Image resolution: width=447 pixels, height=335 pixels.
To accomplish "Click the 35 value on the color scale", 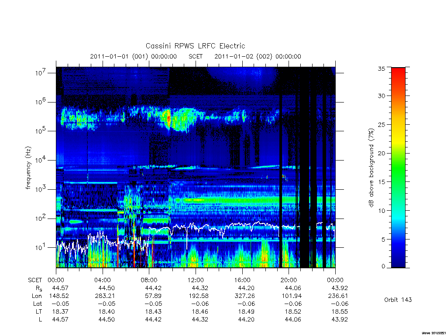I will point(381,68).
